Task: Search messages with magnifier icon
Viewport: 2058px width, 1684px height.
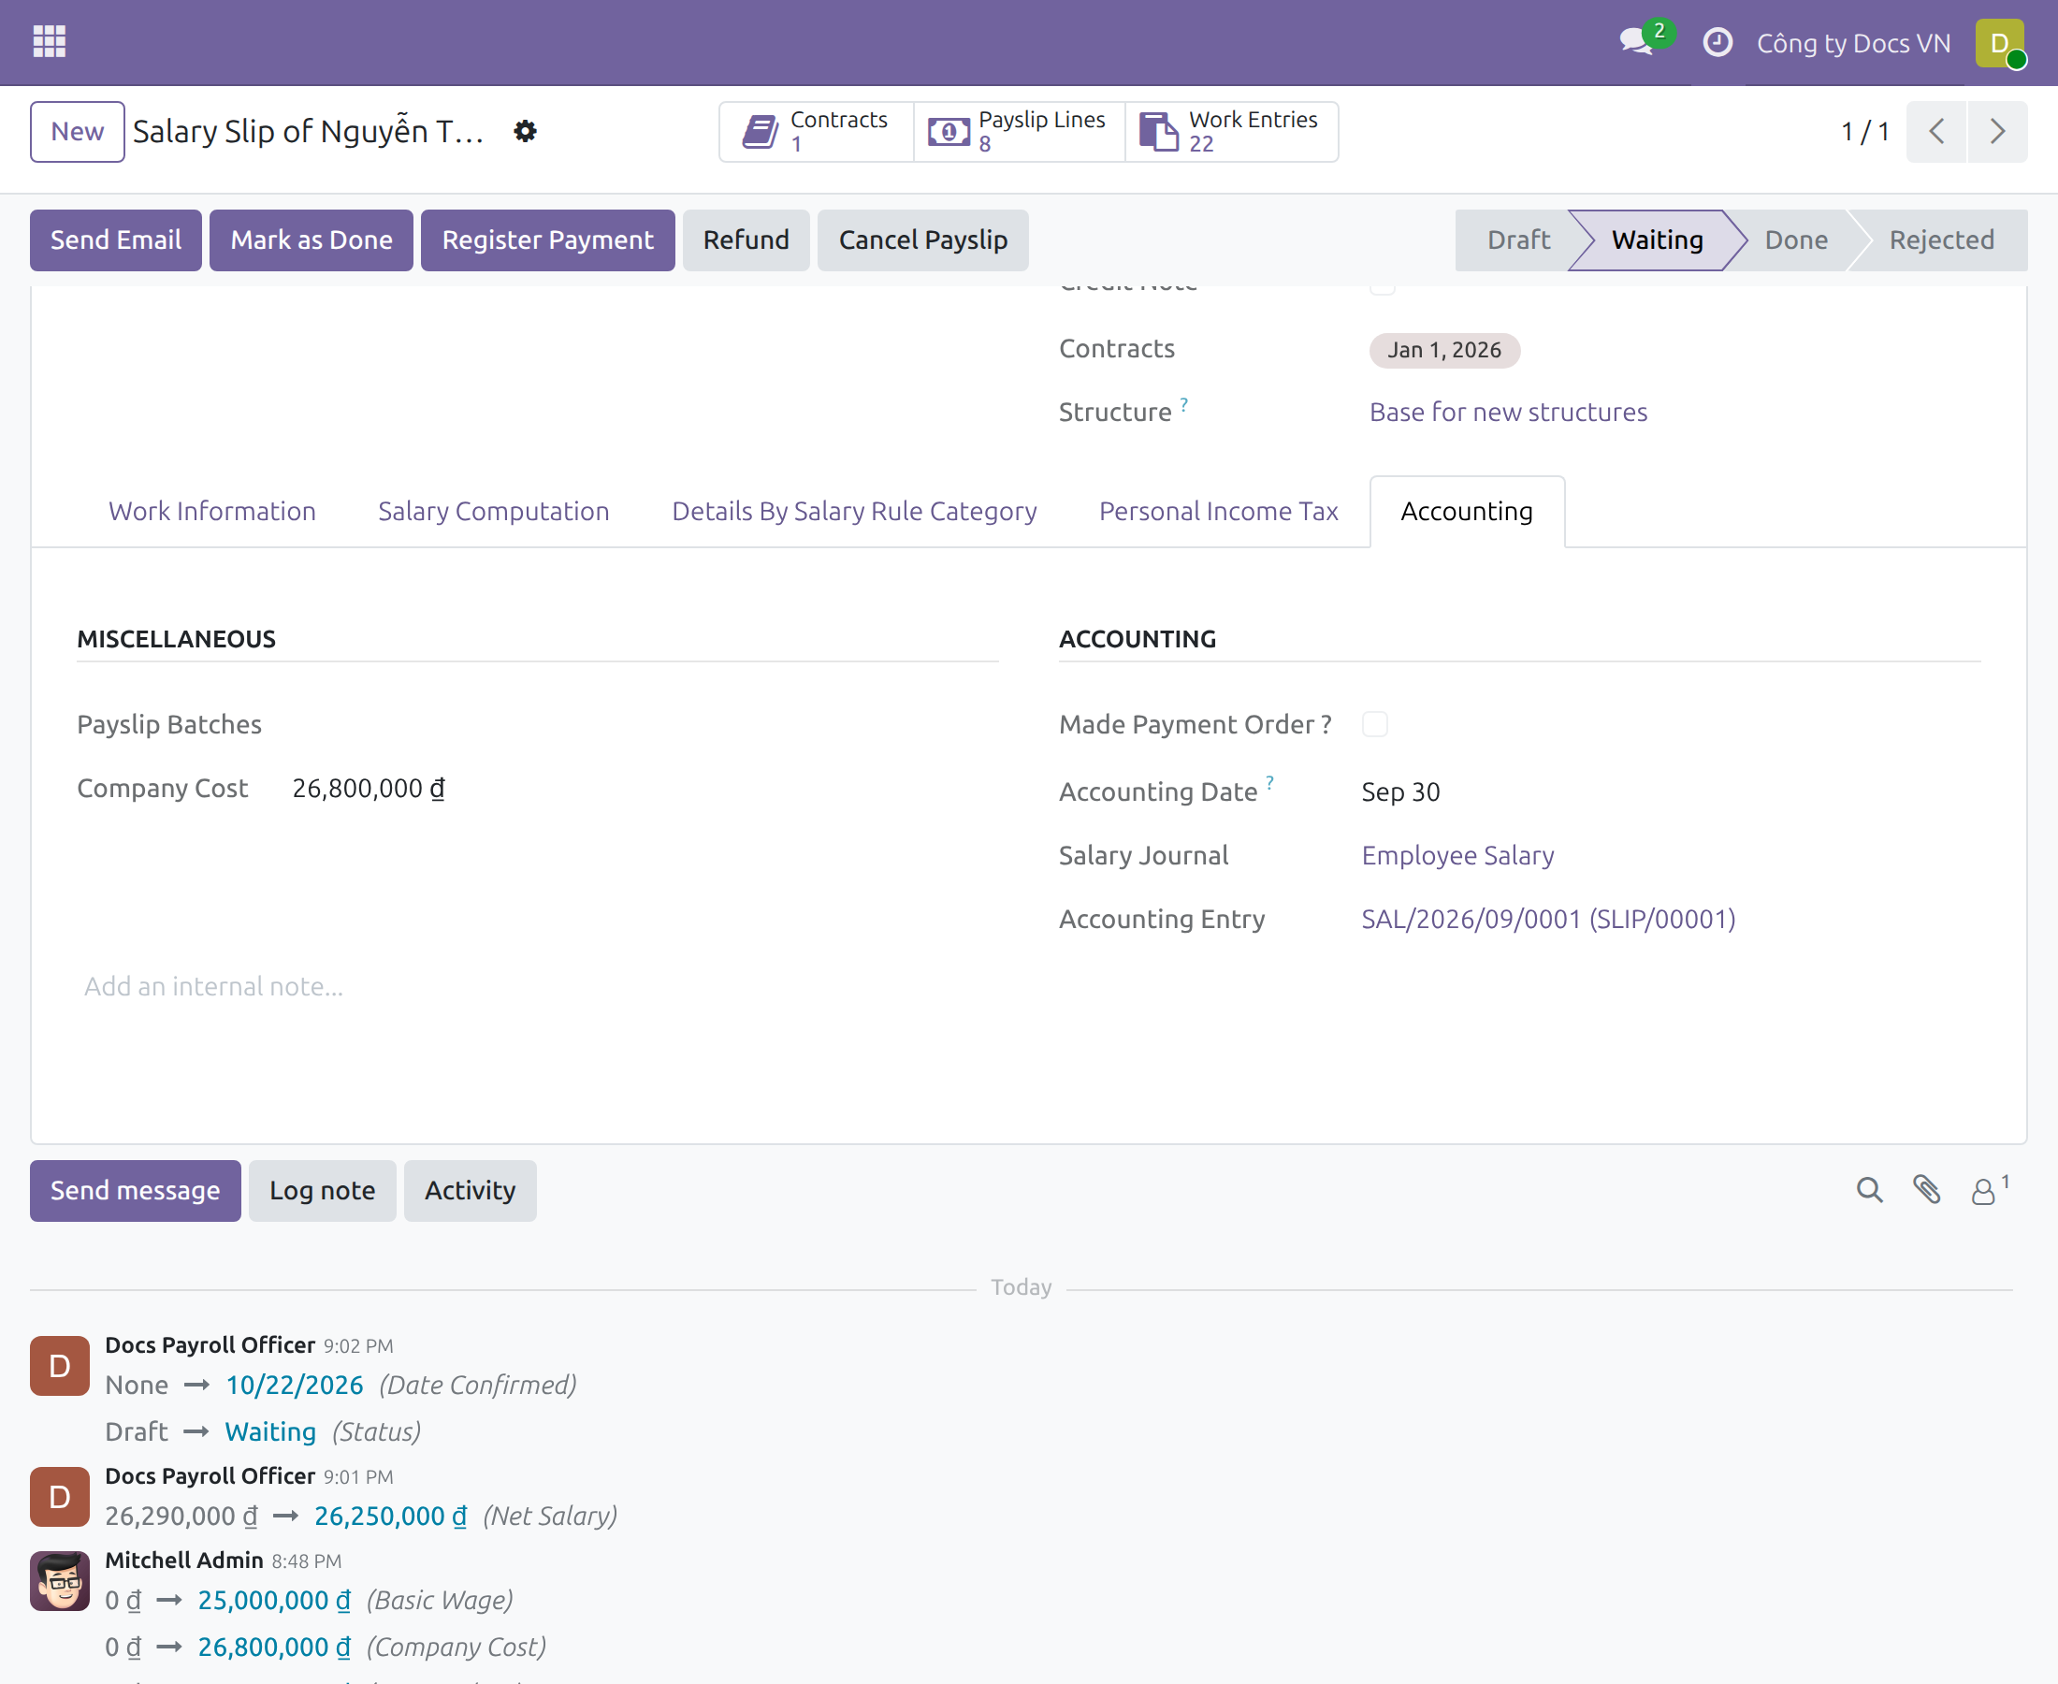Action: coord(1869,1190)
